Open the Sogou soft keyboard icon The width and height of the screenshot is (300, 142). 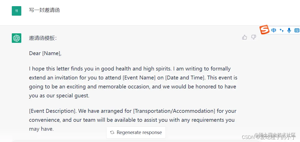(297, 30)
